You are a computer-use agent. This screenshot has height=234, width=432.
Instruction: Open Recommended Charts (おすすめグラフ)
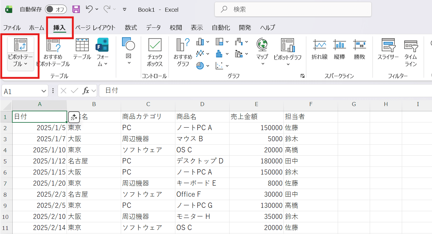point(183,45)
